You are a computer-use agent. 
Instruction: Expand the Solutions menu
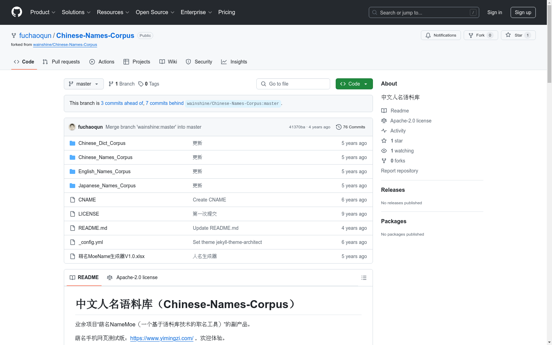76,12
